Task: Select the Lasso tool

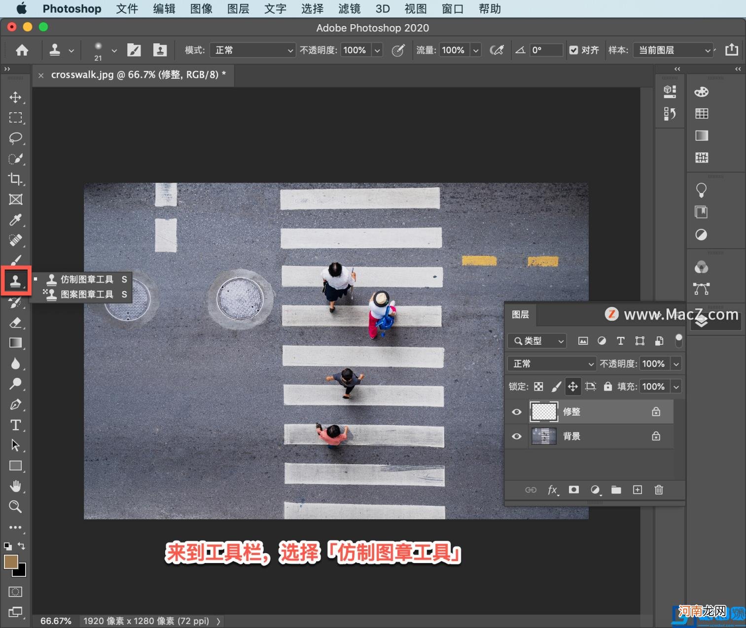Action: point(15,138)
